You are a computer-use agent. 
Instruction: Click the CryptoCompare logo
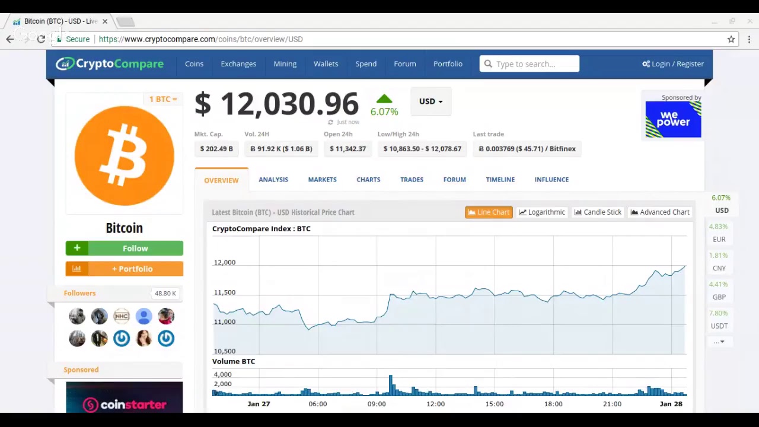click(110, 63)
